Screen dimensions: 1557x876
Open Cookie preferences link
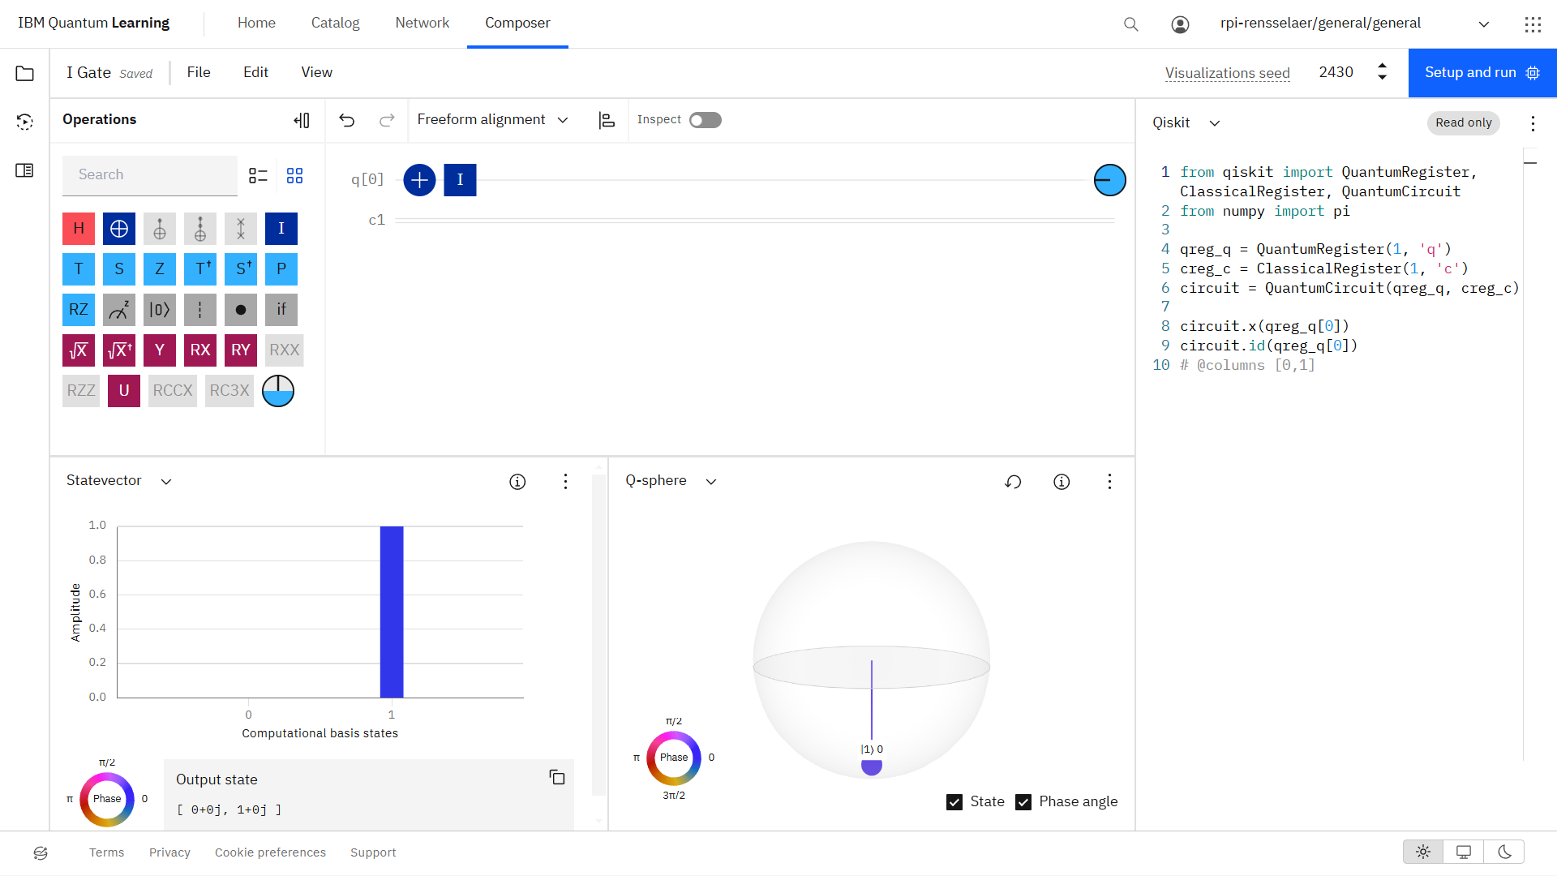click(x=270, y=852)
